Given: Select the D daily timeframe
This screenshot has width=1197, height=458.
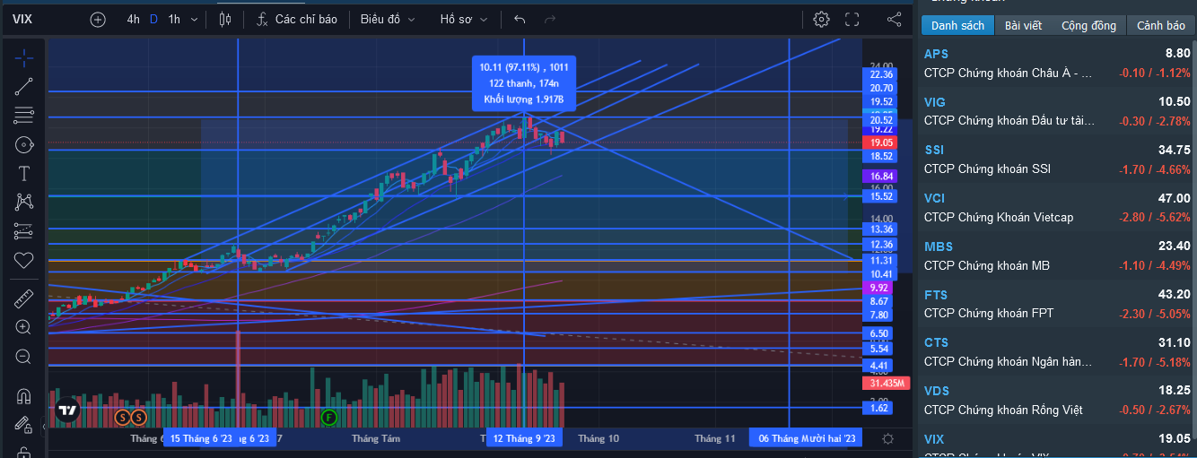Looking at the screenshot, I should point(153,19).
